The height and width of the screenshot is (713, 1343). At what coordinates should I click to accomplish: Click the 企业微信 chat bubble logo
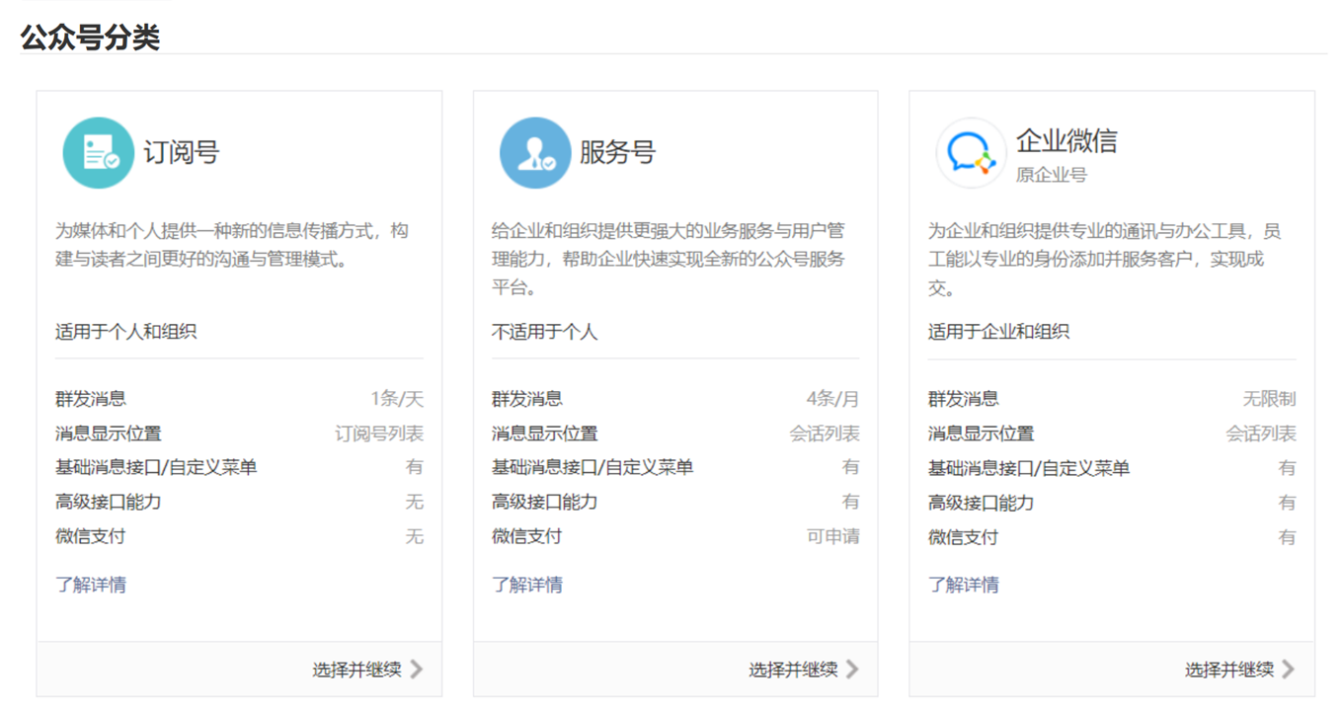(971, 153)
